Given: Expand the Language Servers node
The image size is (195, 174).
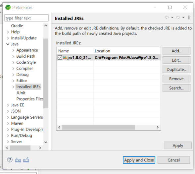Looking at the screenshot, I should 8,117.
